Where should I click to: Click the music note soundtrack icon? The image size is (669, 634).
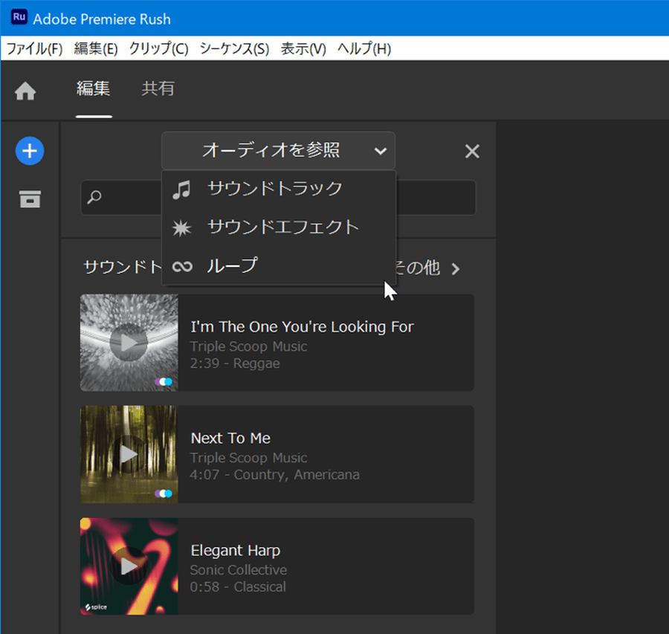tap(182, 190)
